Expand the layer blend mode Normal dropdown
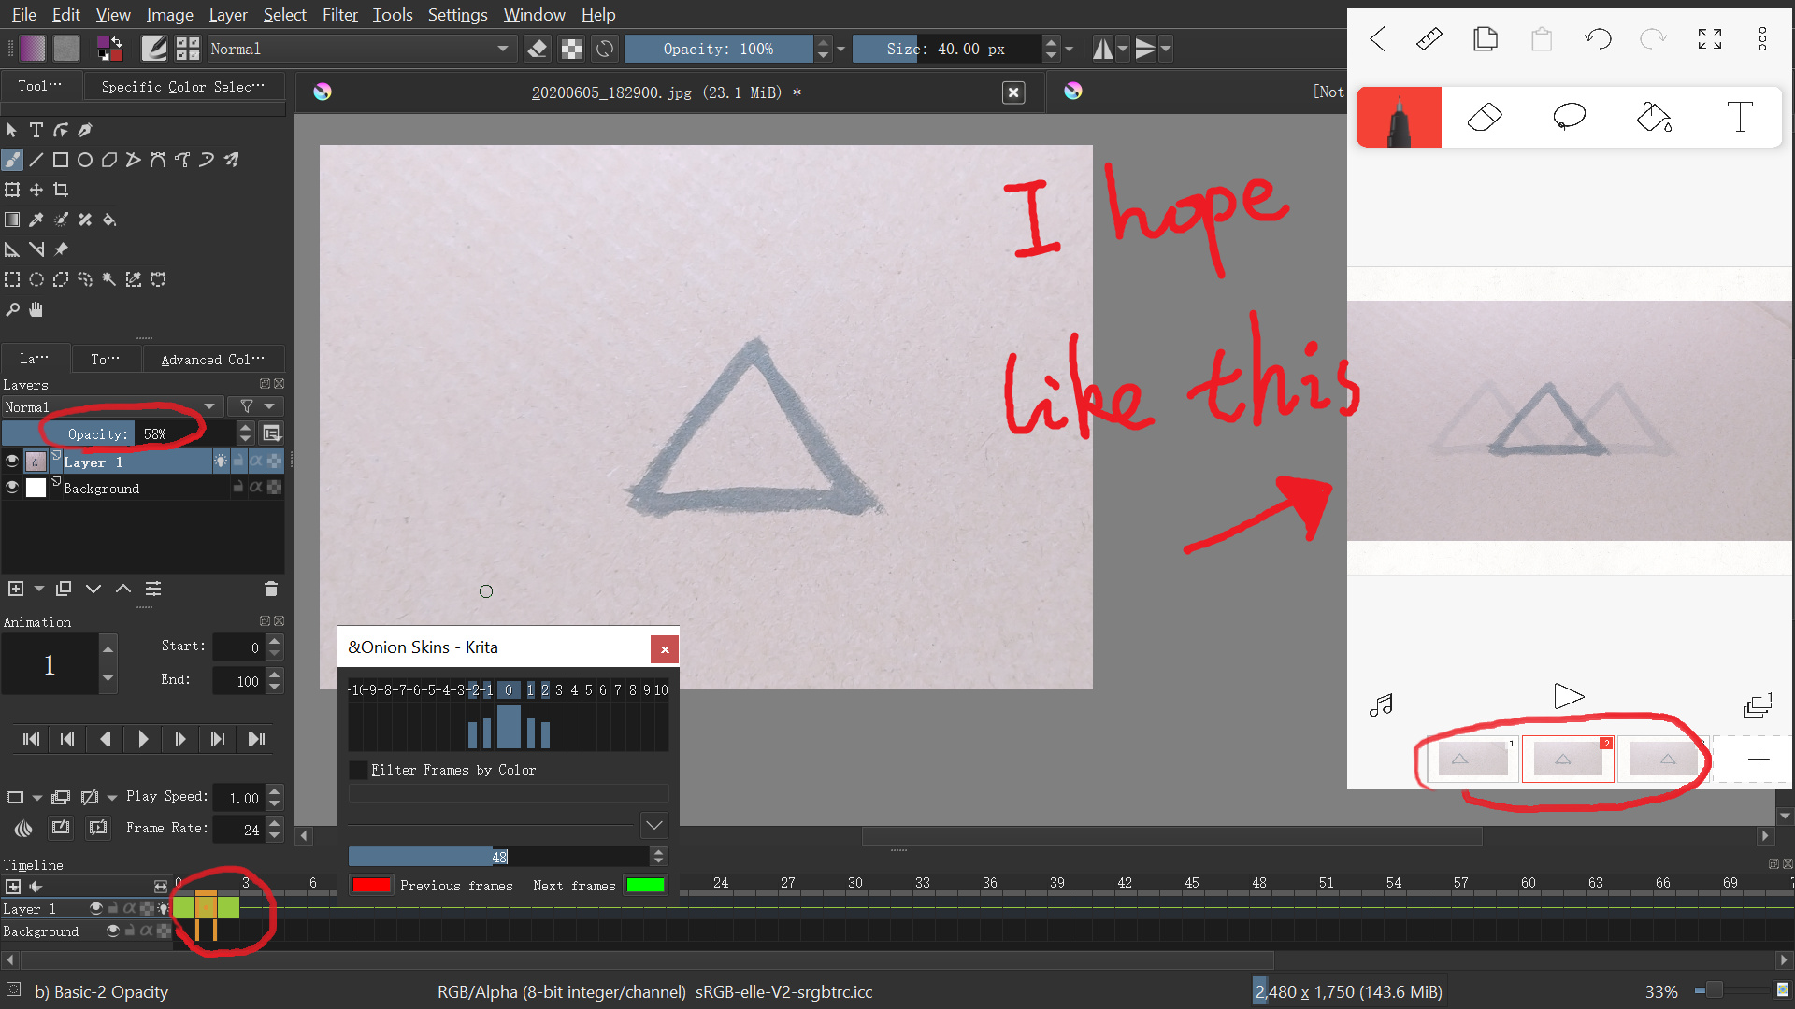 (x=112, y=406)
